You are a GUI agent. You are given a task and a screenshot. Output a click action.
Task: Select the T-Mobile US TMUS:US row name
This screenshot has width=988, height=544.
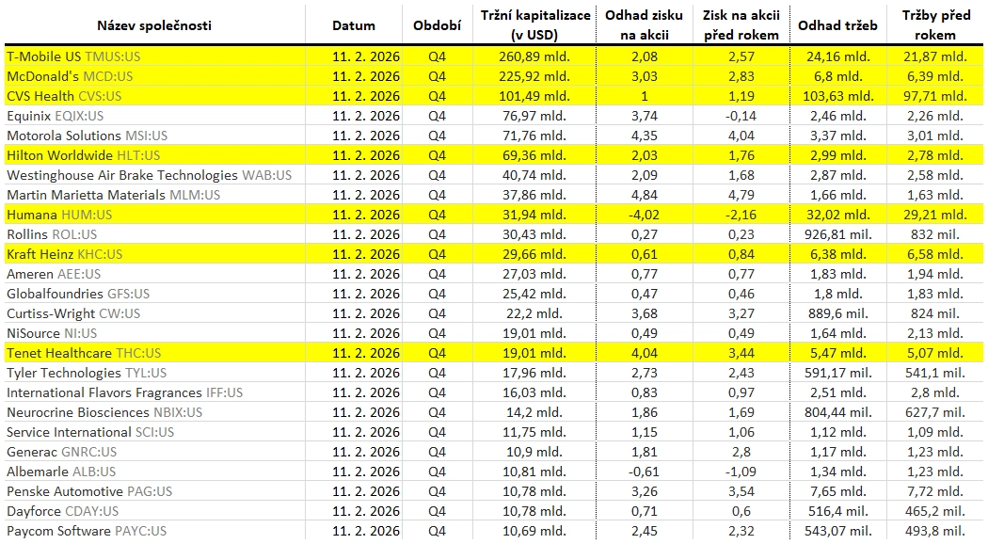tap(73, 56)
